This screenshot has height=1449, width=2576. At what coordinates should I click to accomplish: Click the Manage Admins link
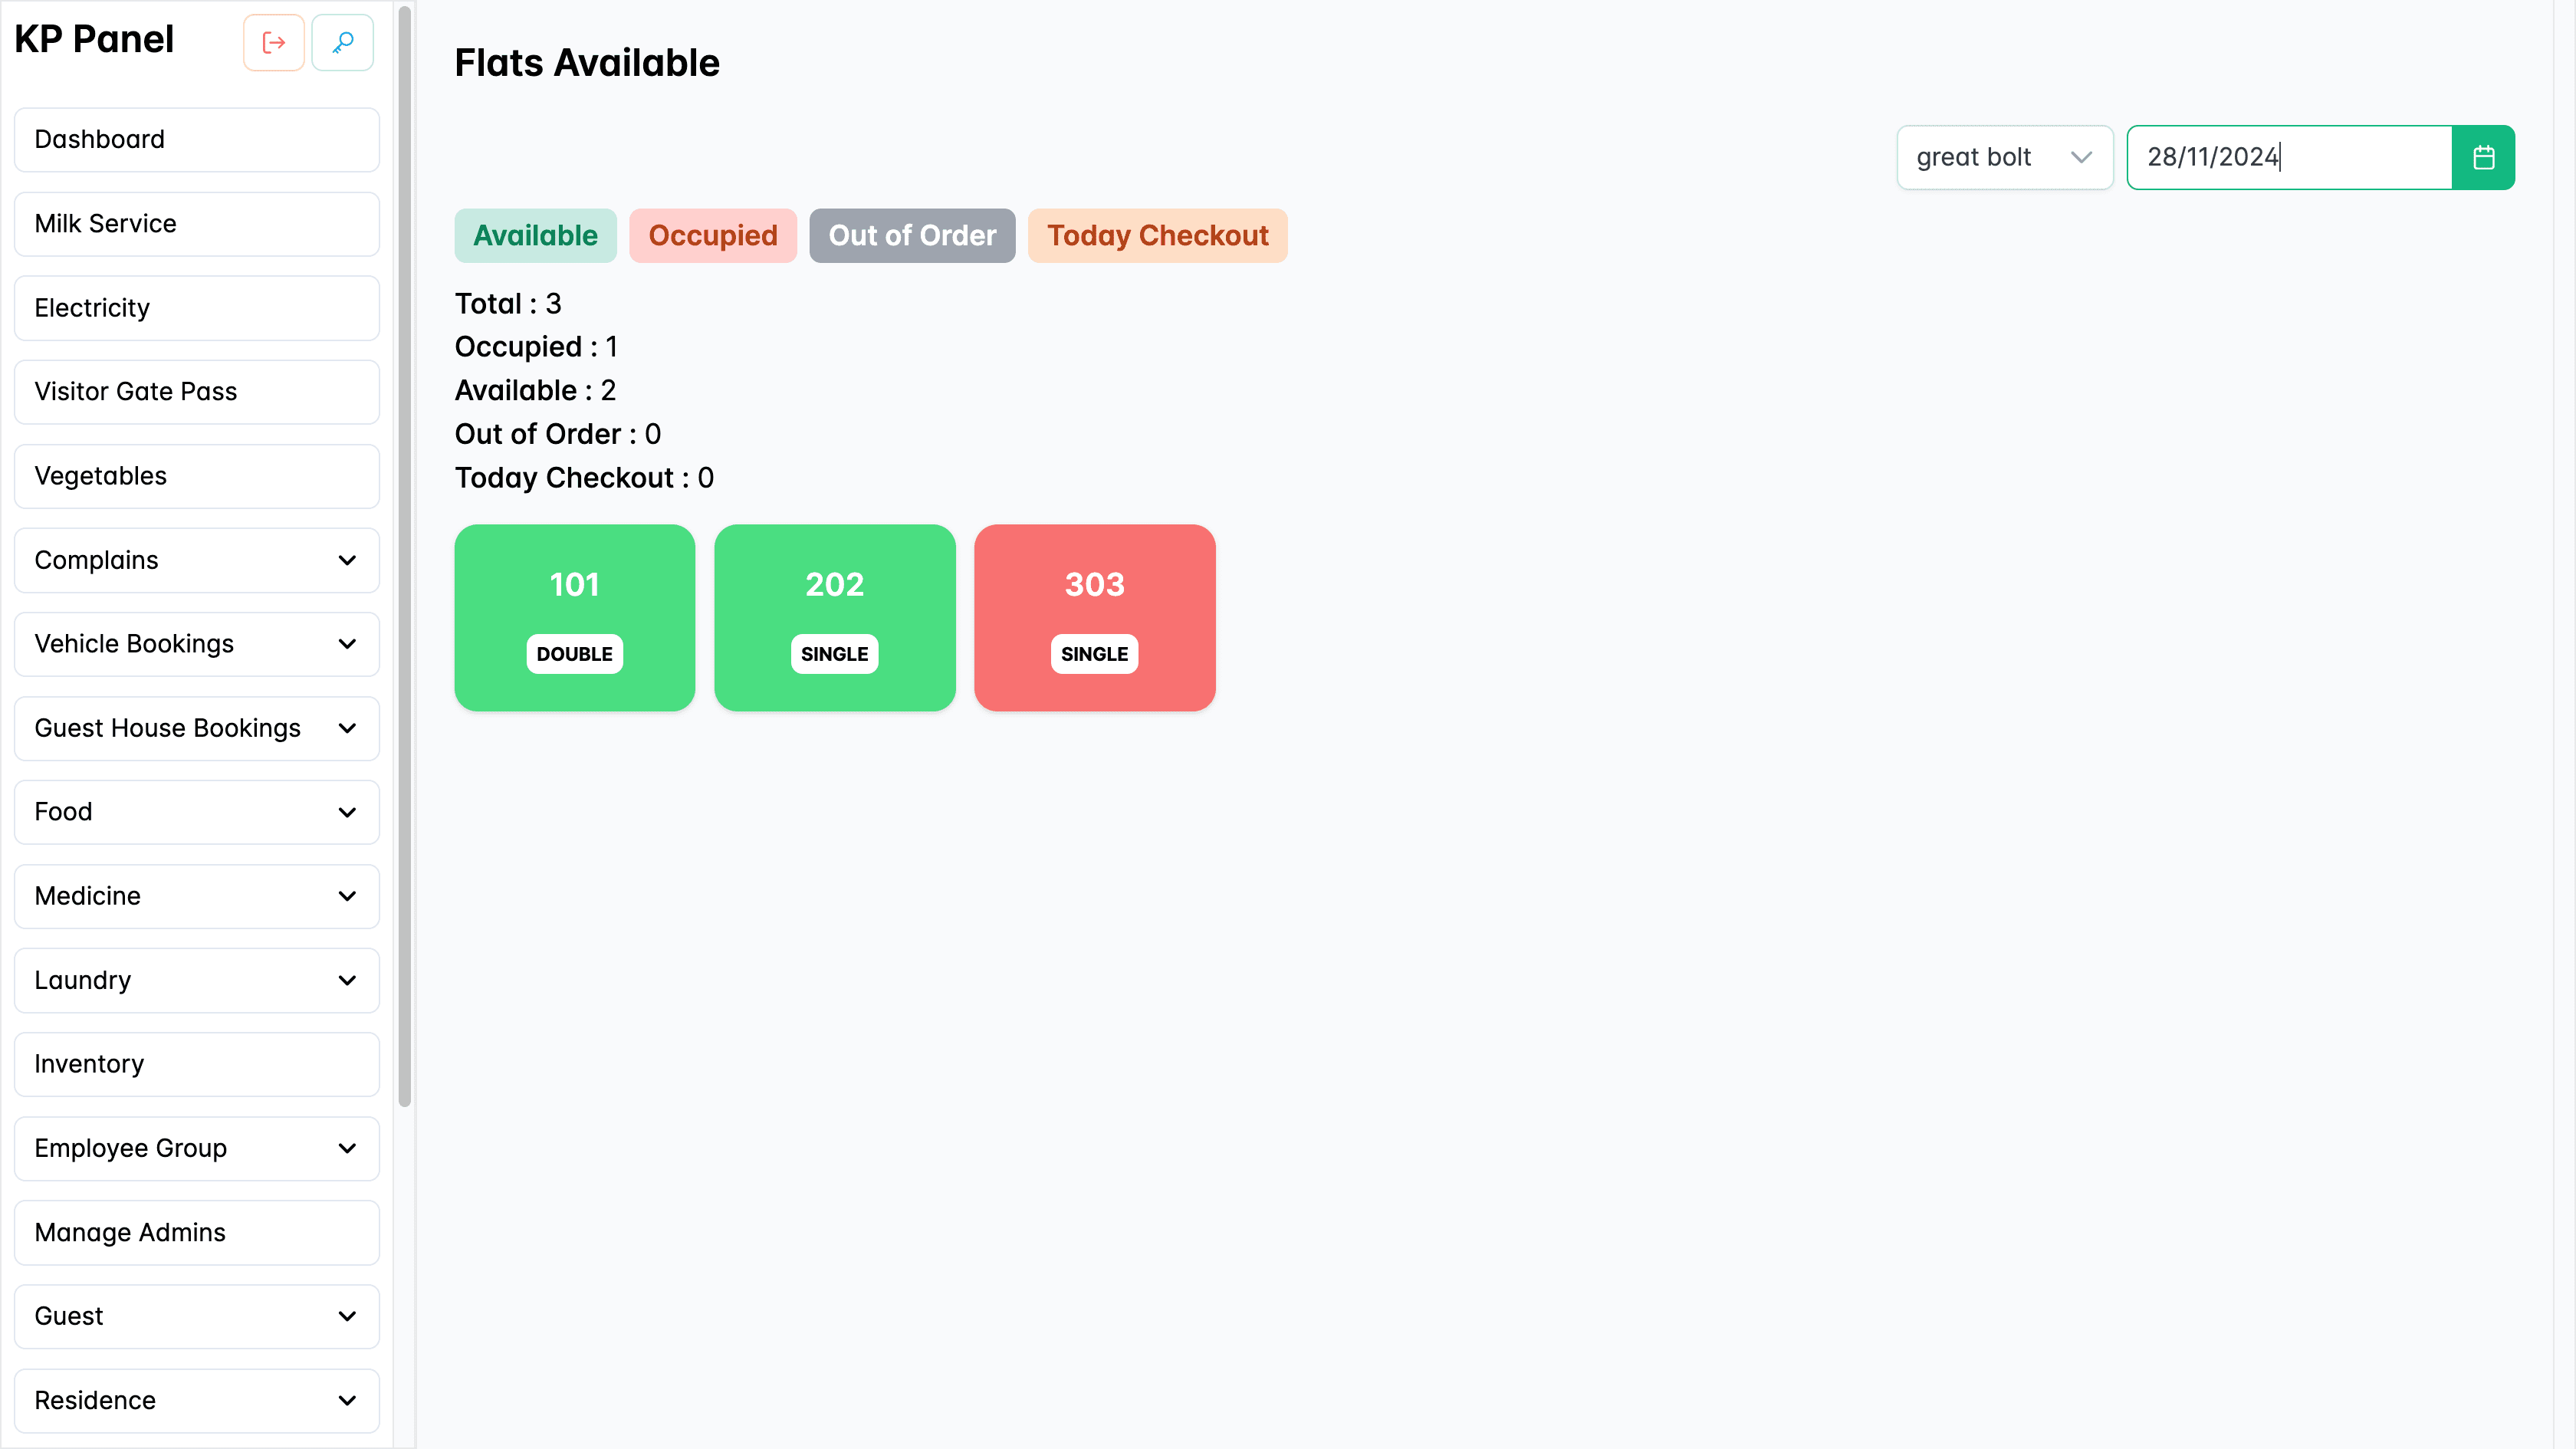click(x=196, y=1232)
